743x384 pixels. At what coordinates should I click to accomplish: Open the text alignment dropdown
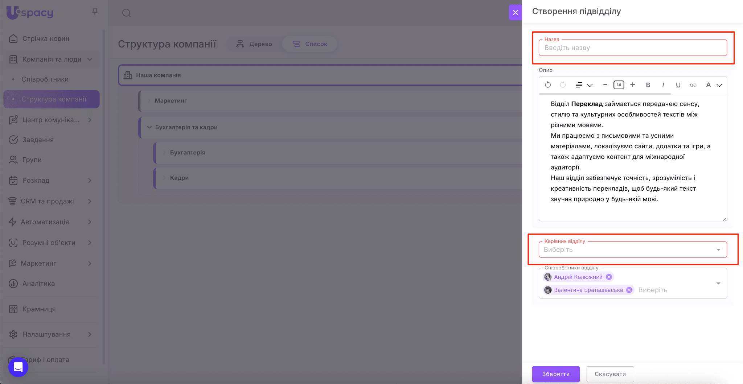584,85
